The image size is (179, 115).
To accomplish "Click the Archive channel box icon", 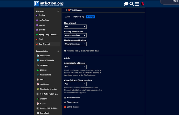I will point(65,98).
